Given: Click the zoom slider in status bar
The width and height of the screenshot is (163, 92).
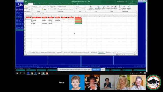Looking at the screenshot, I should pos(129,54).
